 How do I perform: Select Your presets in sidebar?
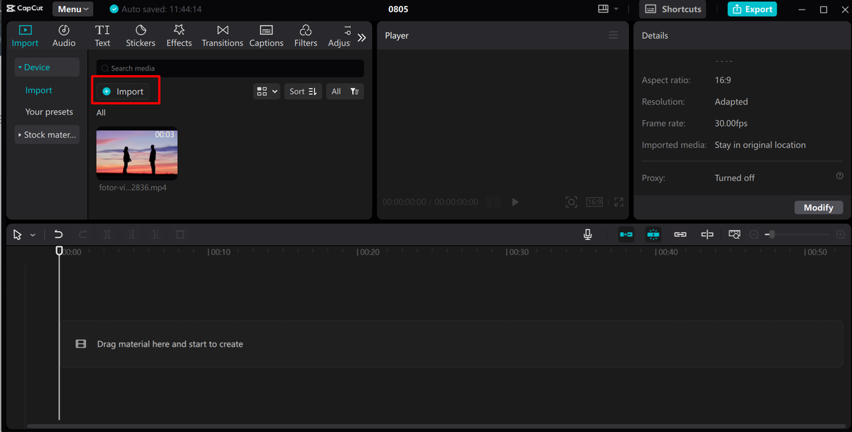tap(49, 112)
